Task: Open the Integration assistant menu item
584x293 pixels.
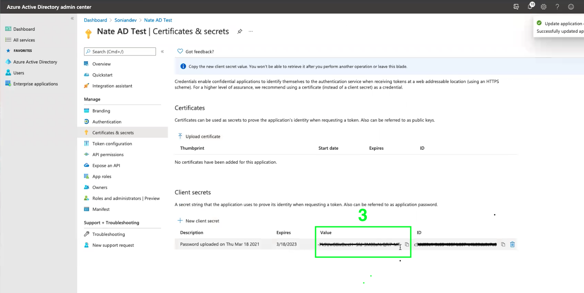Action: [x=112, y=86]
